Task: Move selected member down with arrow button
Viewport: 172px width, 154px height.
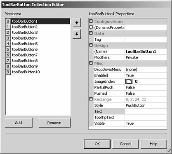Action: (77, 34)
